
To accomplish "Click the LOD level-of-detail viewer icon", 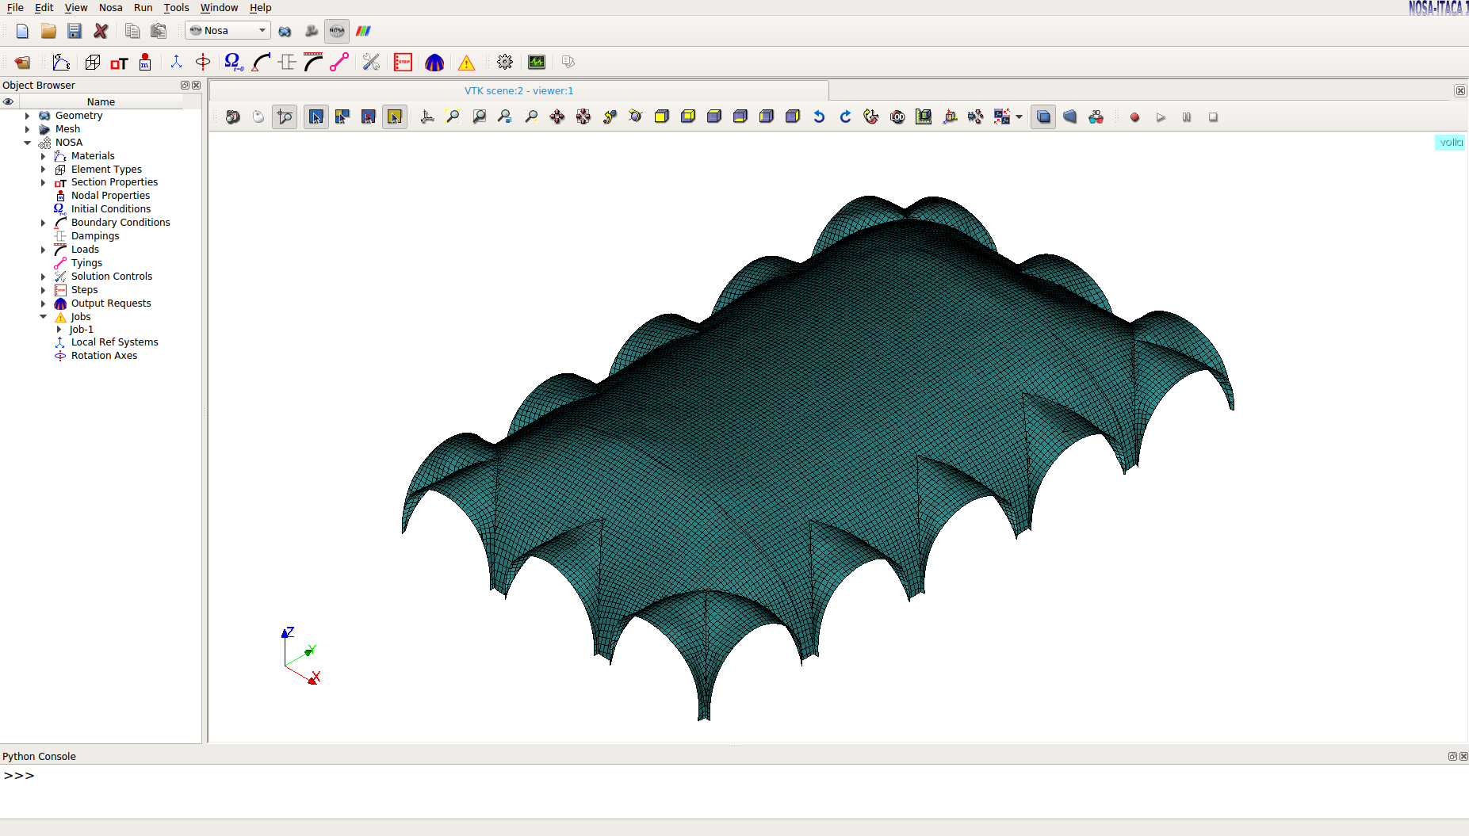I will [897, 117].
